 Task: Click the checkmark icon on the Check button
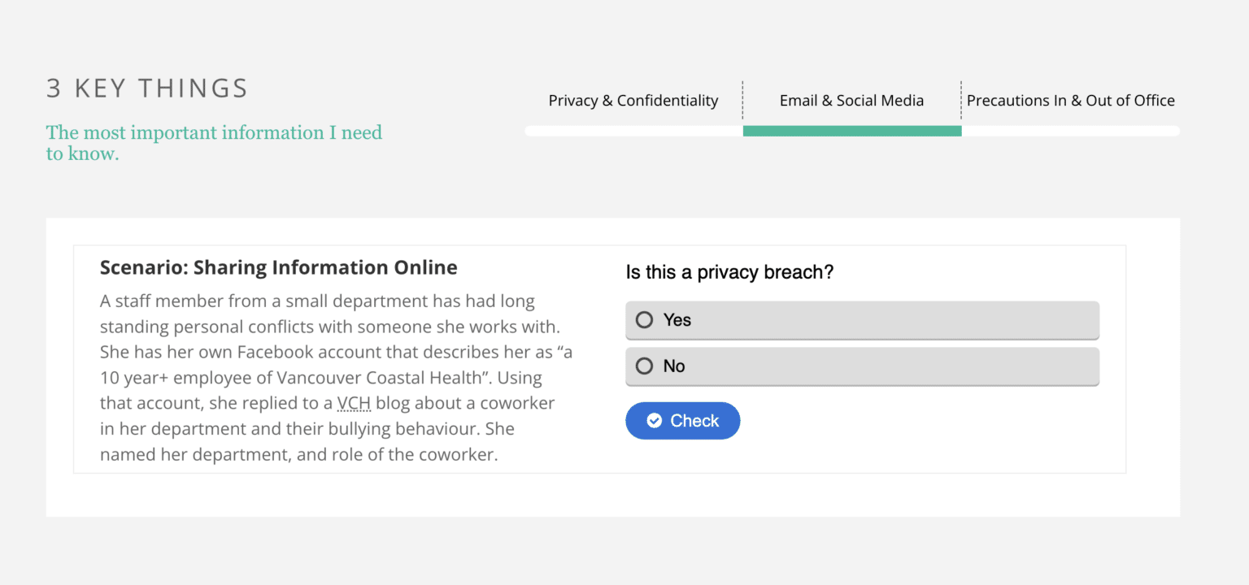[x=655, y=420]
